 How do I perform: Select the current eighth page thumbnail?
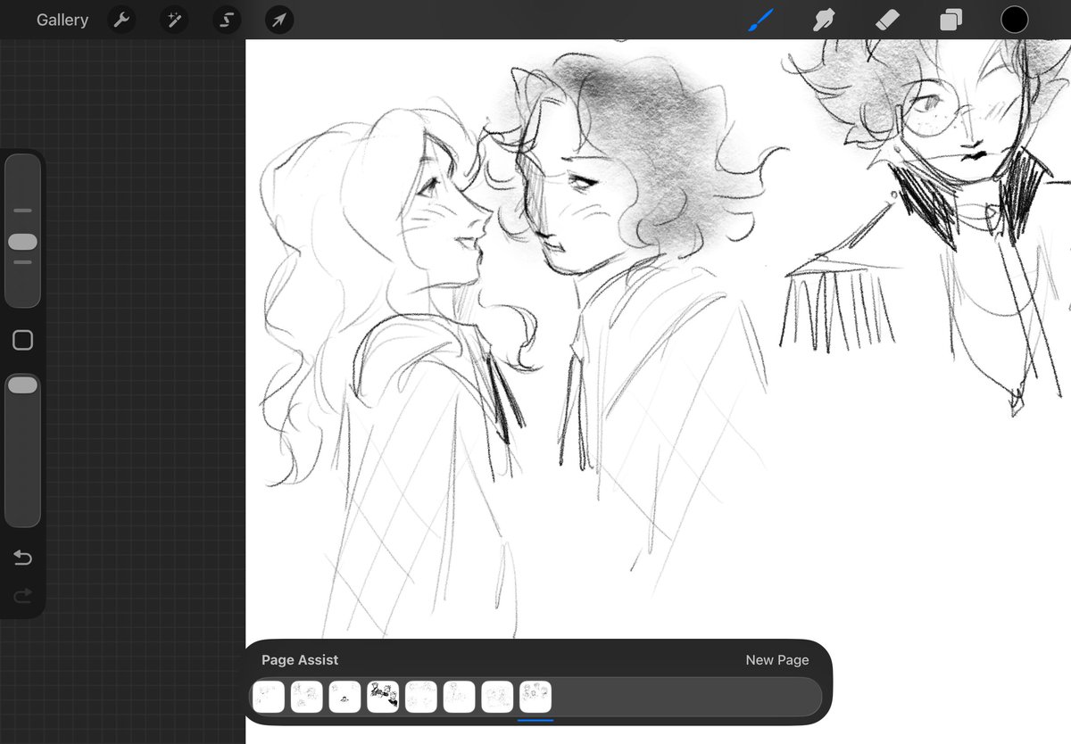click(x=535, y=697)
